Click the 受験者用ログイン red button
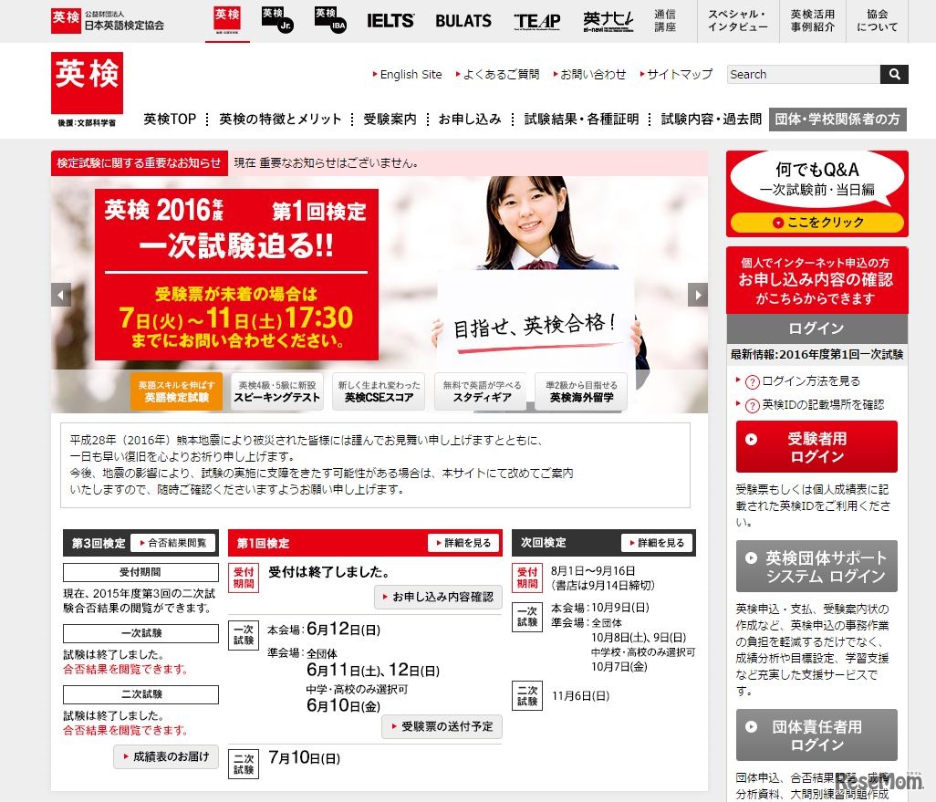The width and height of the screenshot is (936, 802). click(816, 447)
